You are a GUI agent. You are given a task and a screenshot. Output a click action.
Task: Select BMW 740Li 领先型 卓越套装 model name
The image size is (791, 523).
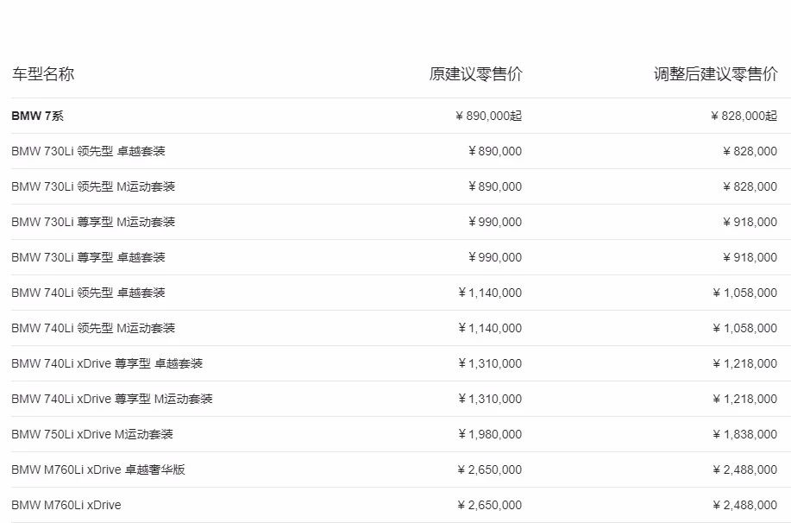coord(88,293)
